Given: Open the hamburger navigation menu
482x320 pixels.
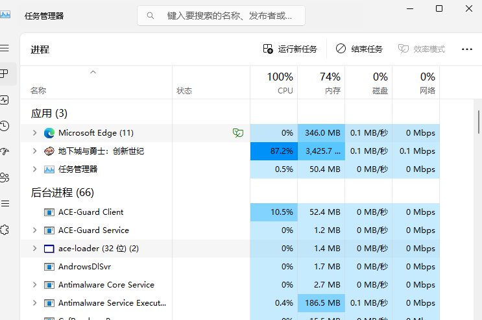Looking at the screenshot, I should point(5,48).
